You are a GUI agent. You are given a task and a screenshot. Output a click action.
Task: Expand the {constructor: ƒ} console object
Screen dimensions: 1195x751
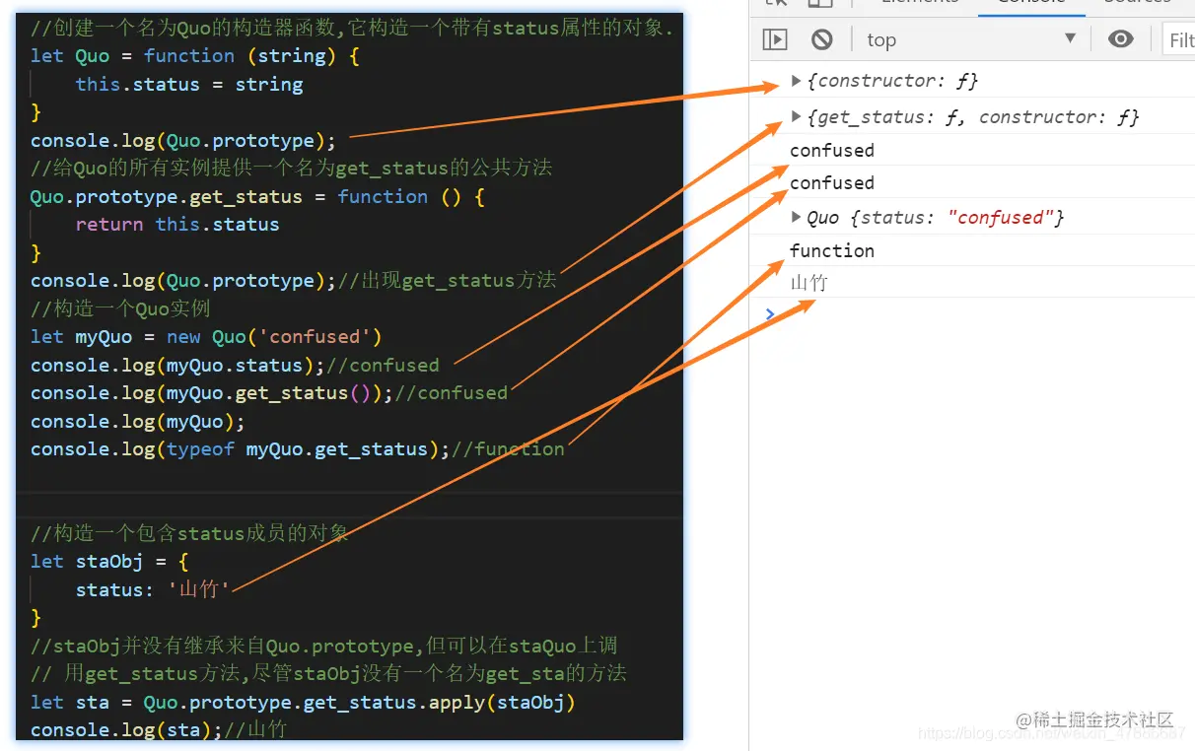coord(797,81)
